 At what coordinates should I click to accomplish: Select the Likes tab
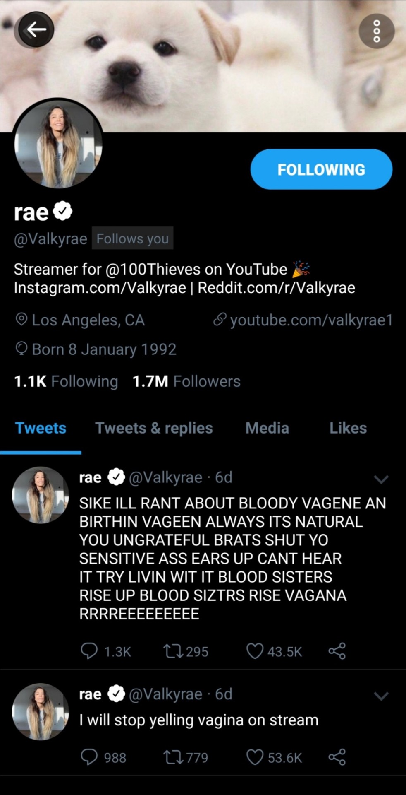348,428
